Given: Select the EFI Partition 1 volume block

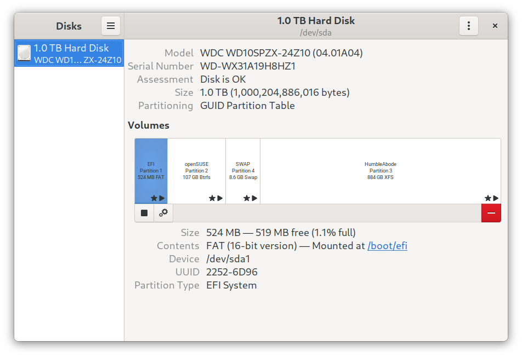Looking at the screenshot, I should coord(151,170).
